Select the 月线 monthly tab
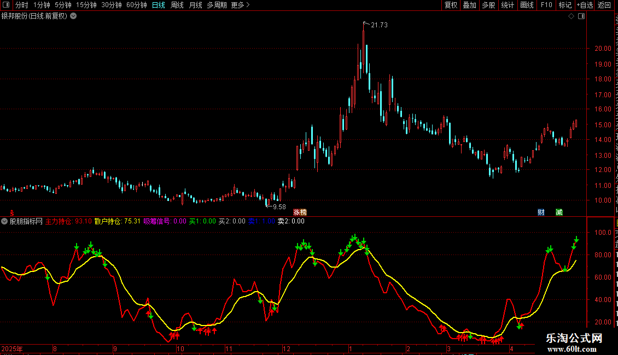618x355 pixels. click(x=195, y=5)
